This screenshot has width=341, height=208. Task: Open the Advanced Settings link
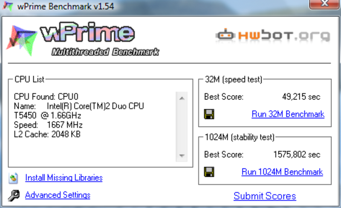58,195
